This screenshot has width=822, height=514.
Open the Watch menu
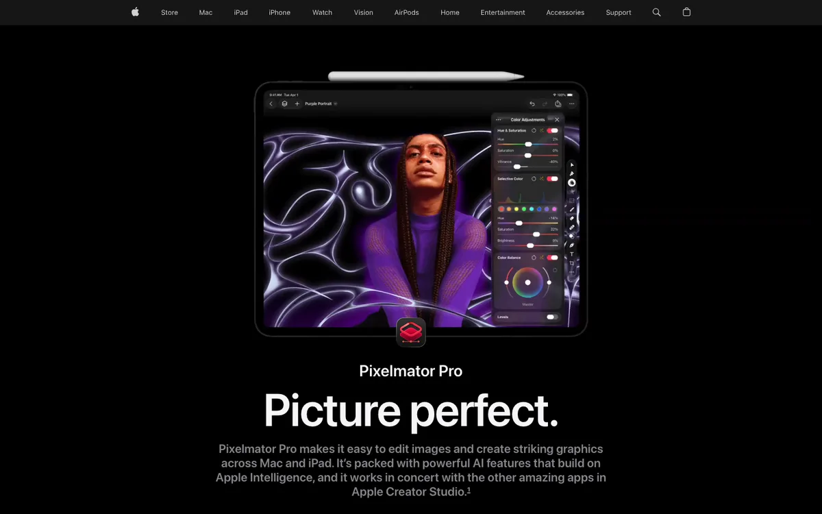pyautogui.click(x=322, y=12)
